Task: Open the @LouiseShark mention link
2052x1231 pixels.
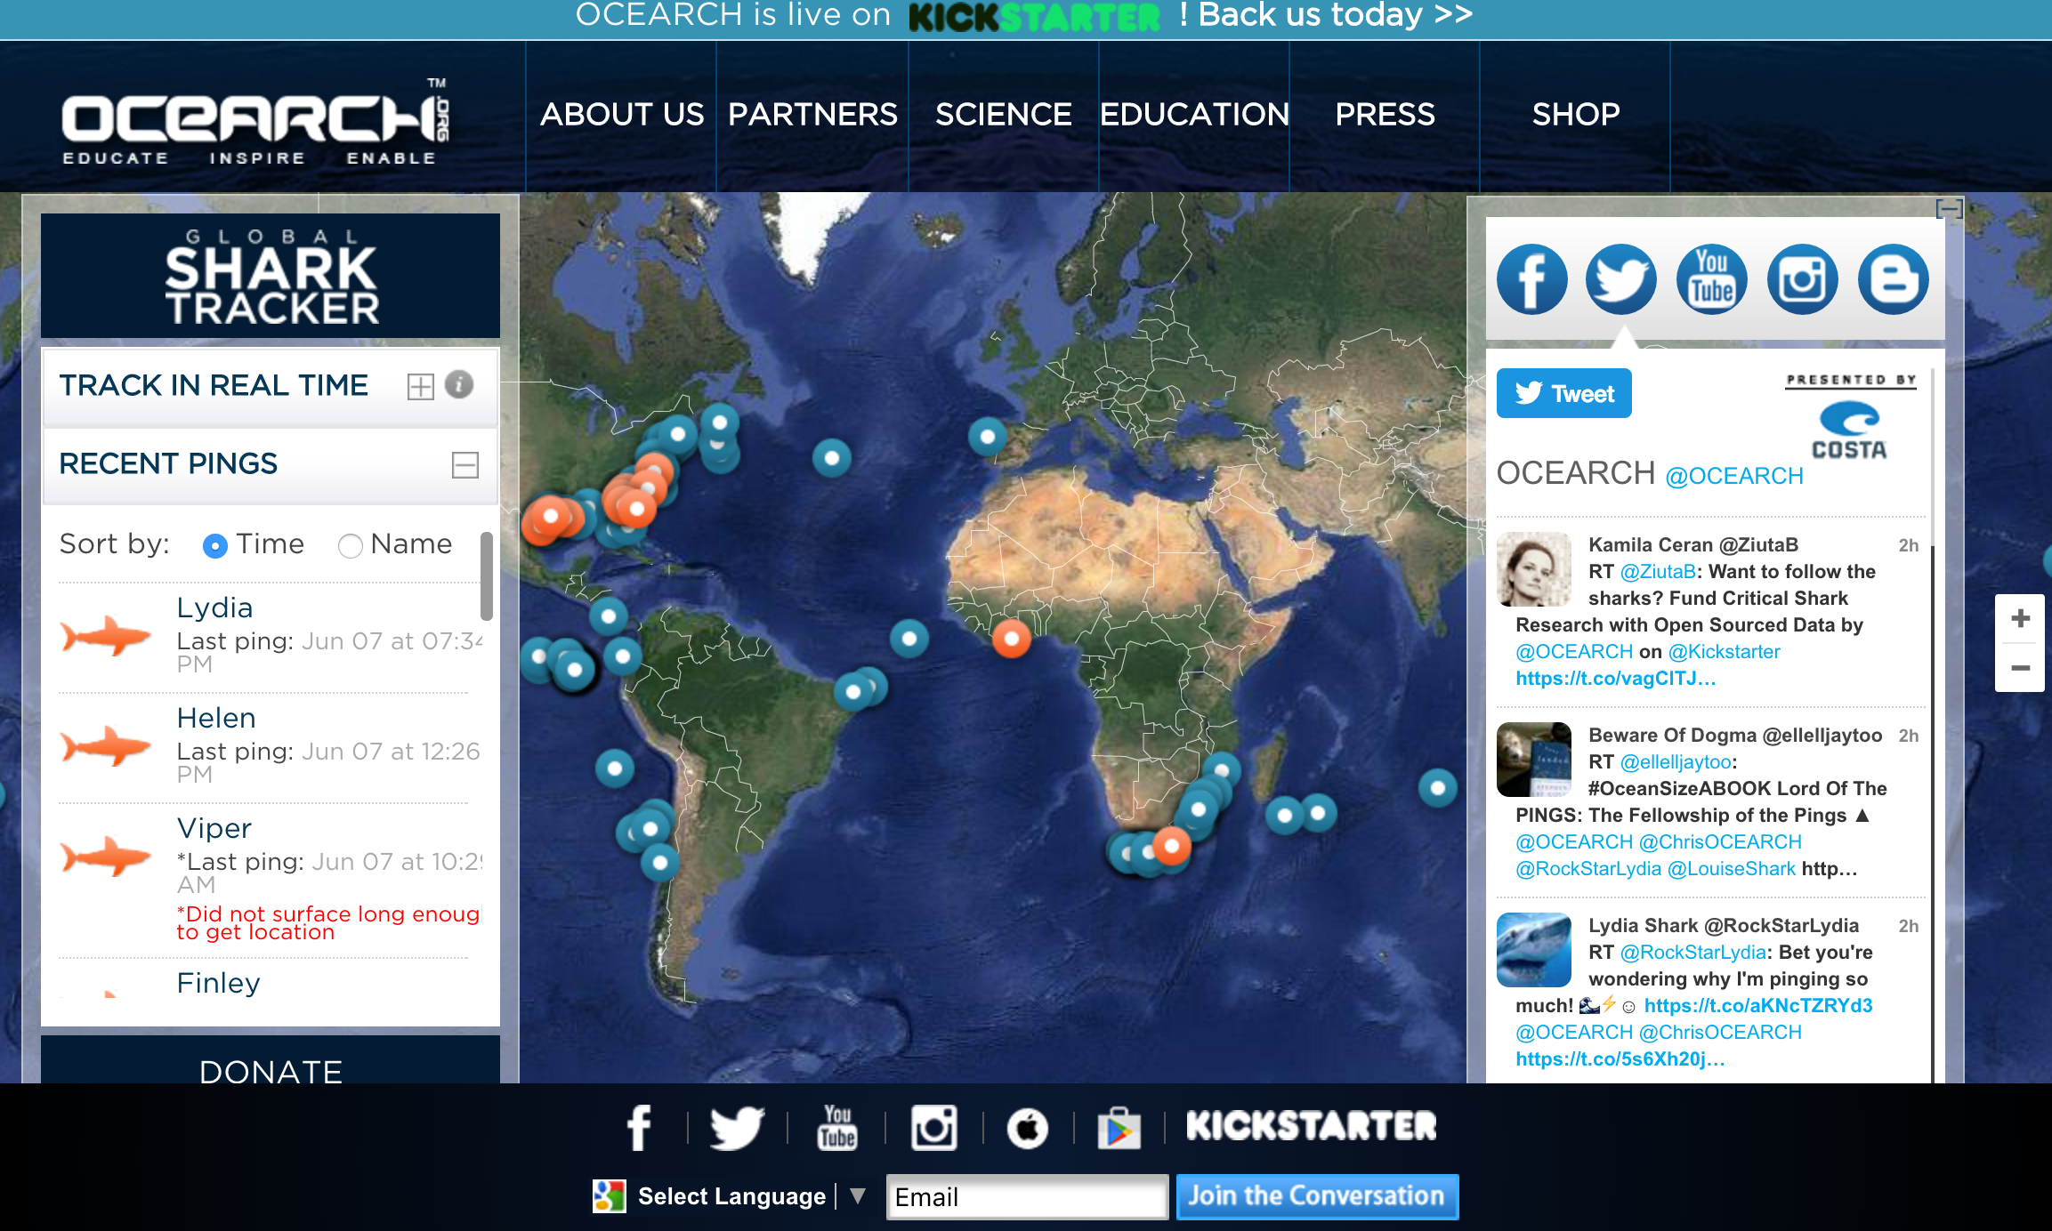Action: pos(1732,869)
